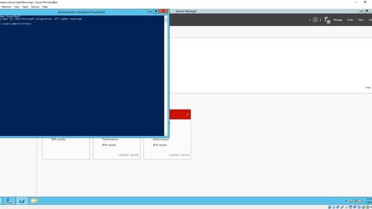Click the 1/28/2017 1:00 PM timestamp
Viewport: 372px width, 209px height.
pyautogui.click(x=128, y=155)
